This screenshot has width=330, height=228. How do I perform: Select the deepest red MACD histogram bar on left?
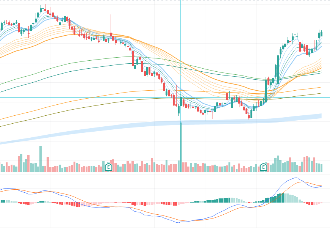pyautogui.click(x=78, y=204)
